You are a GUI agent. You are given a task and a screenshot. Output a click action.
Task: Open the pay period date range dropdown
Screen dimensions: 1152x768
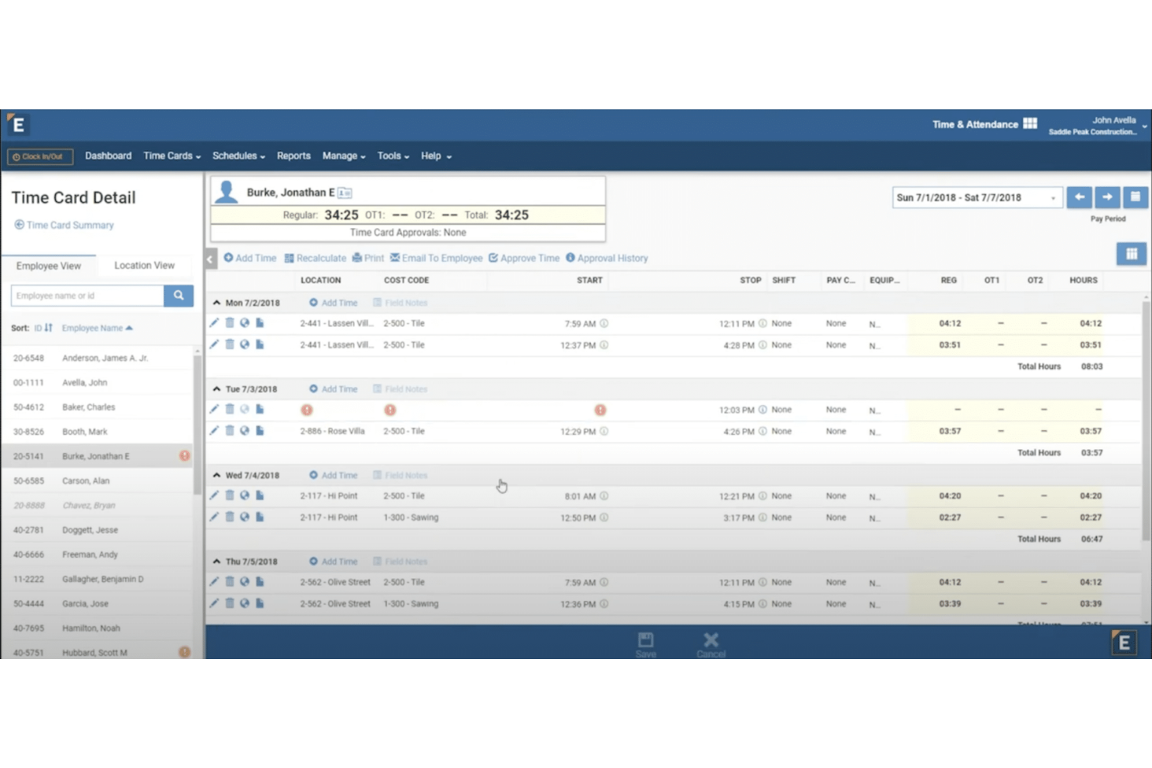point(1055,197)
